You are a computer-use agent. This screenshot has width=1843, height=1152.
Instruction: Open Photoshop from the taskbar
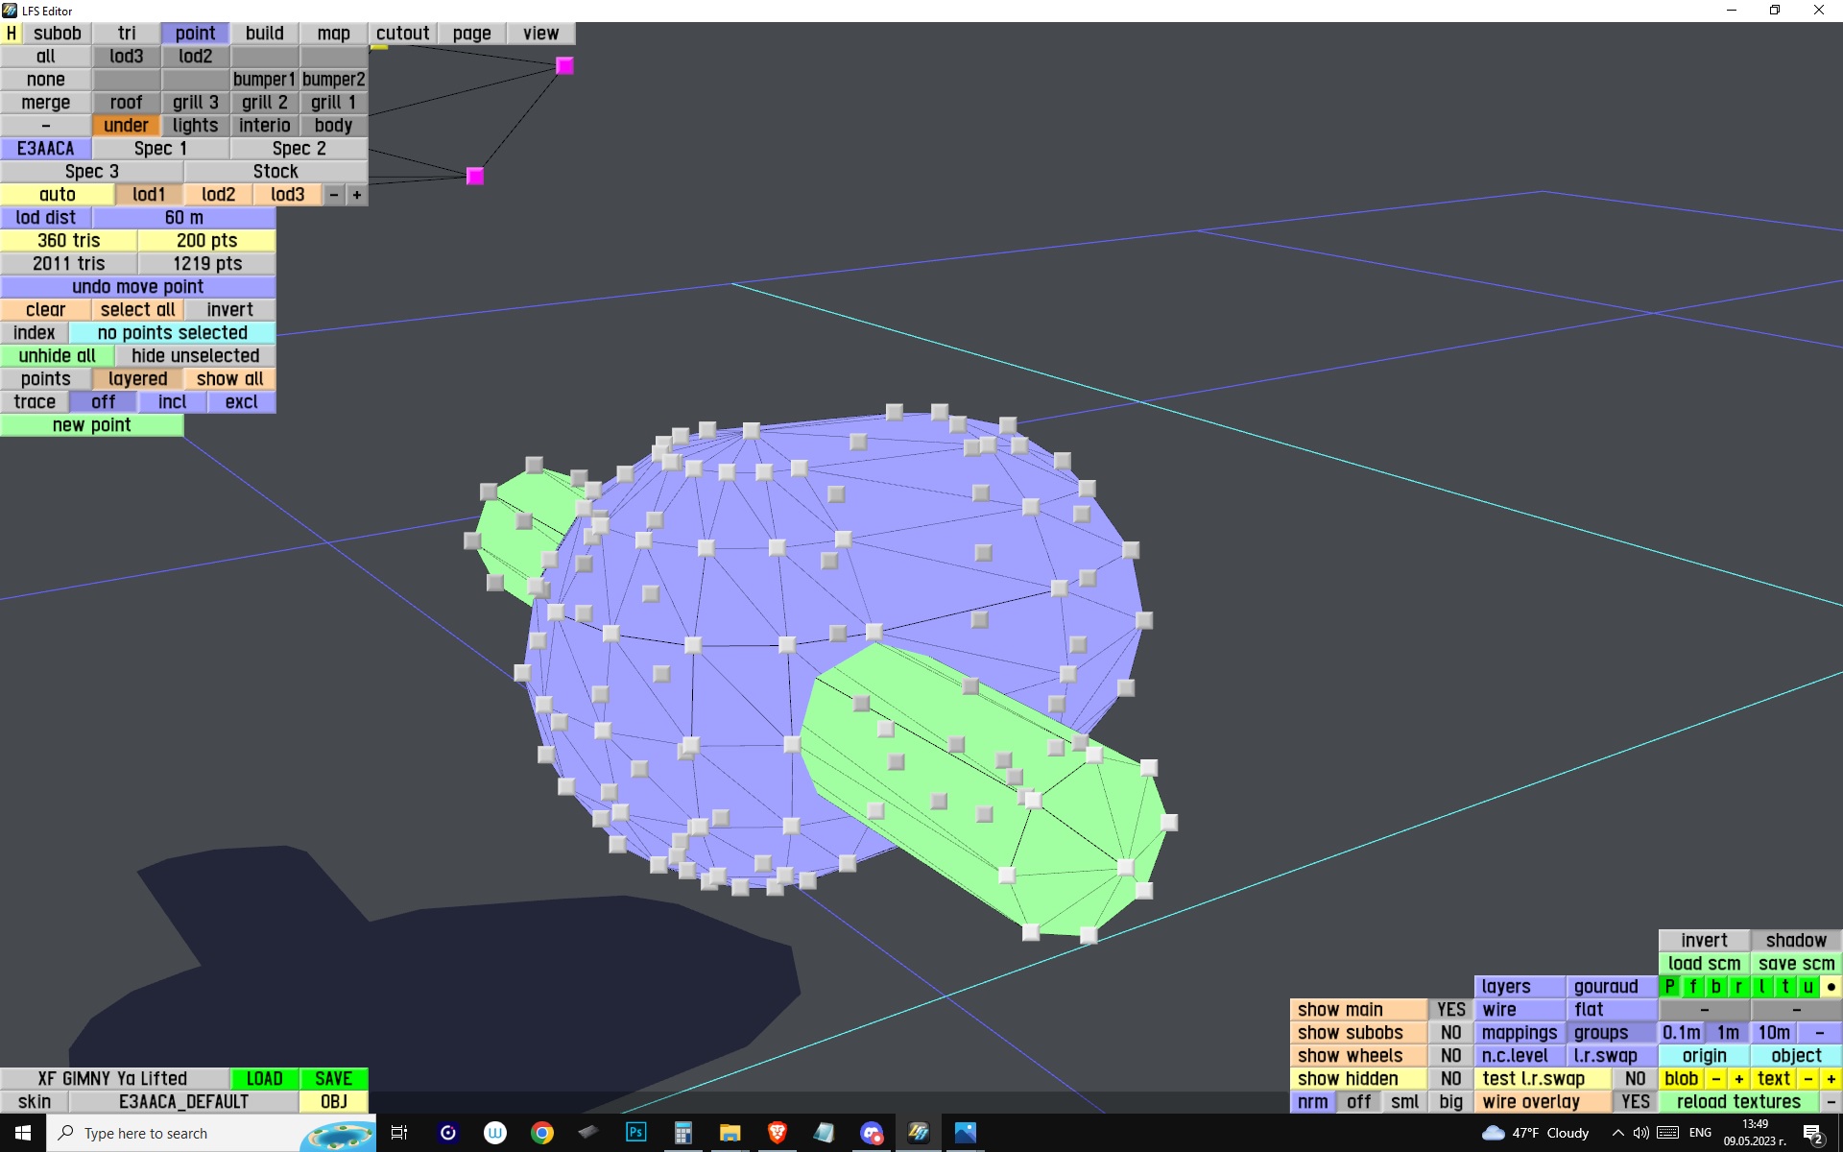(x=635, y=1133)
